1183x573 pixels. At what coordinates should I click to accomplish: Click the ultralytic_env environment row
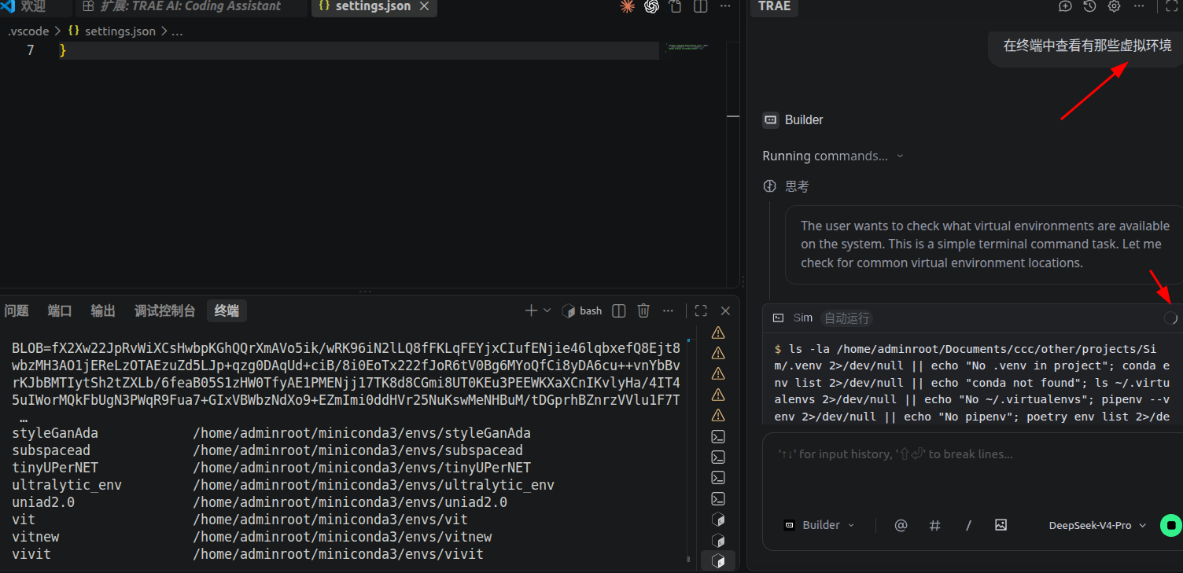(x=283, y=486)
